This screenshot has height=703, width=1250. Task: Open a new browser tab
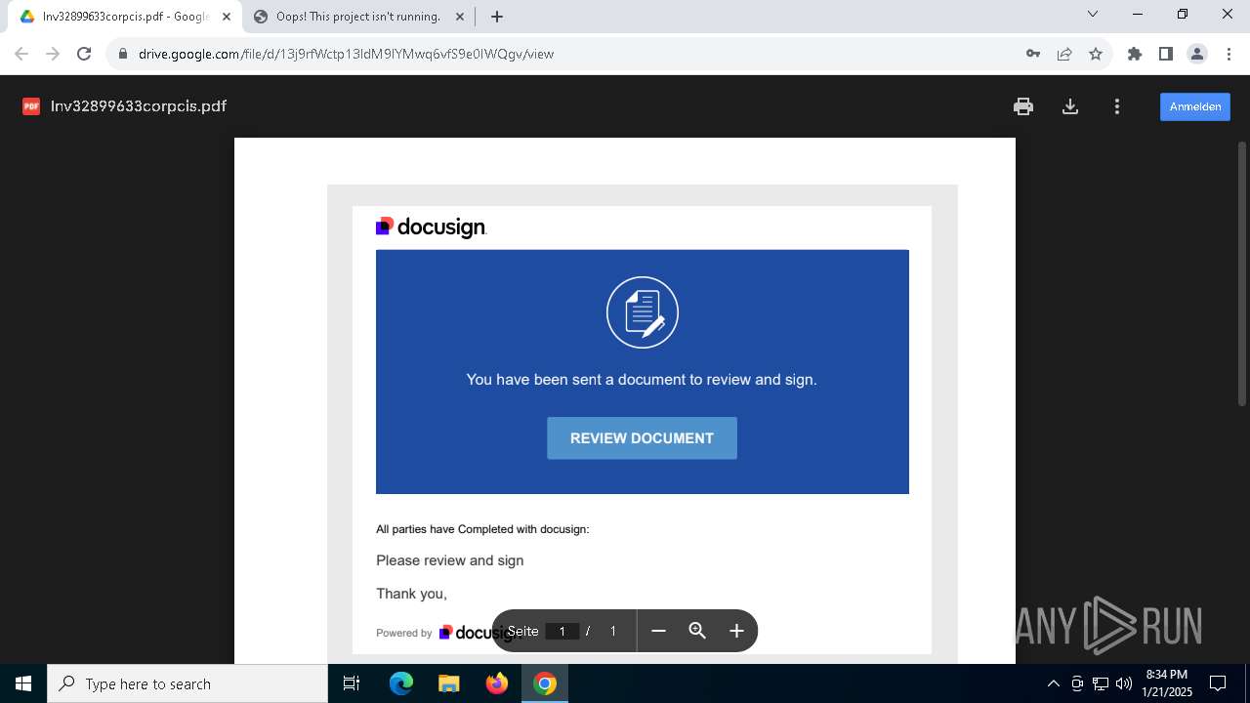[x=497, y=17]
